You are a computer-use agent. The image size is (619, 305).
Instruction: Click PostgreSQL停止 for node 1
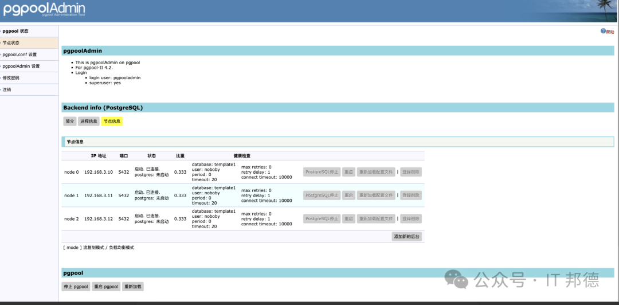pyautogui.click(x=322, y=195)
